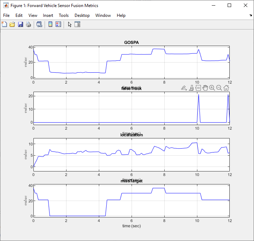Toggle the Brush data tool

(x=191, y=88)
